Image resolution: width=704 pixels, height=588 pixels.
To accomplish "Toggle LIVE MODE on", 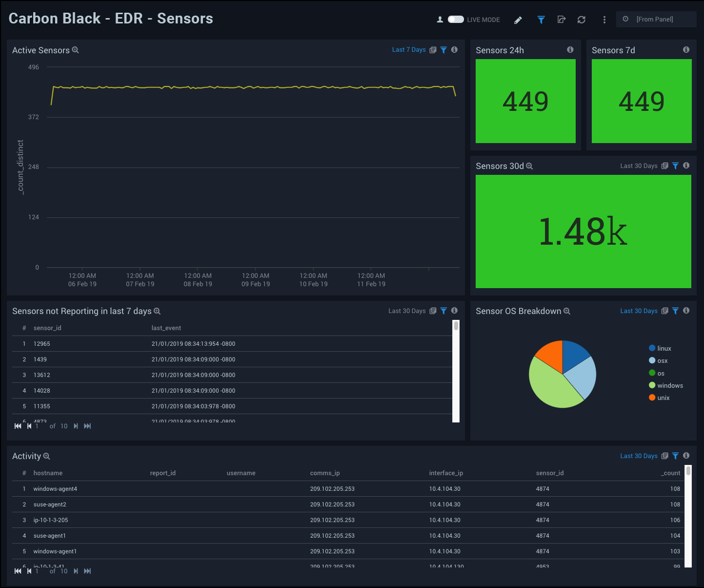I will point(456,19).
